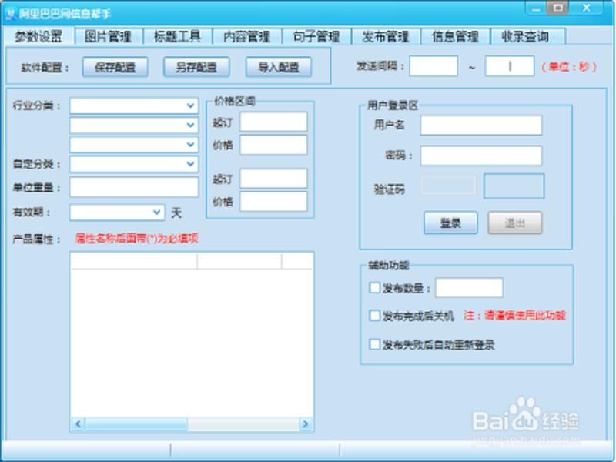Image resolution: width=616 pixels, height=462 pixels.
Task: Tick the 发布完成后关机 checkbox
Action: (374, 316)
